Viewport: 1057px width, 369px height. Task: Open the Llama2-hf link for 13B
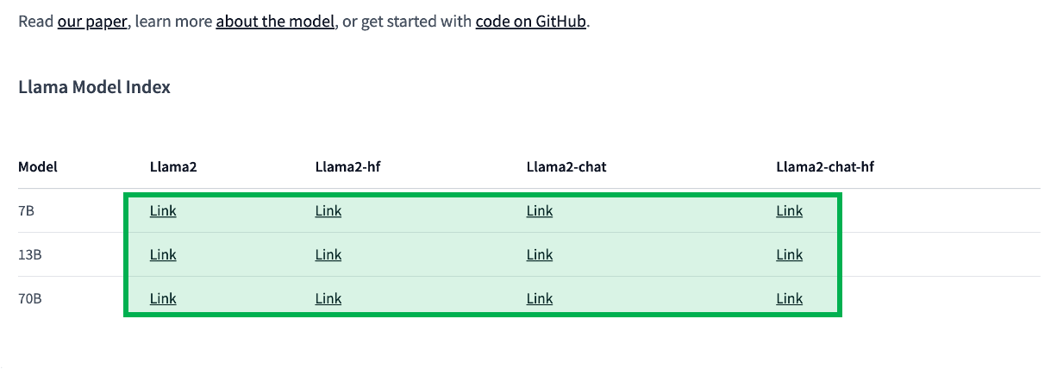click(x=328, y=254)
